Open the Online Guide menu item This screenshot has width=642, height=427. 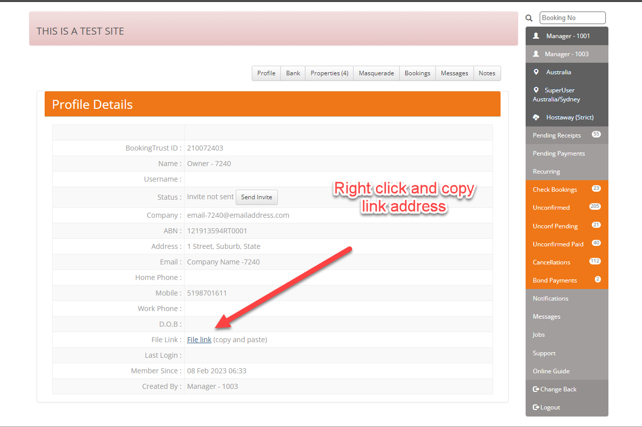551,371
